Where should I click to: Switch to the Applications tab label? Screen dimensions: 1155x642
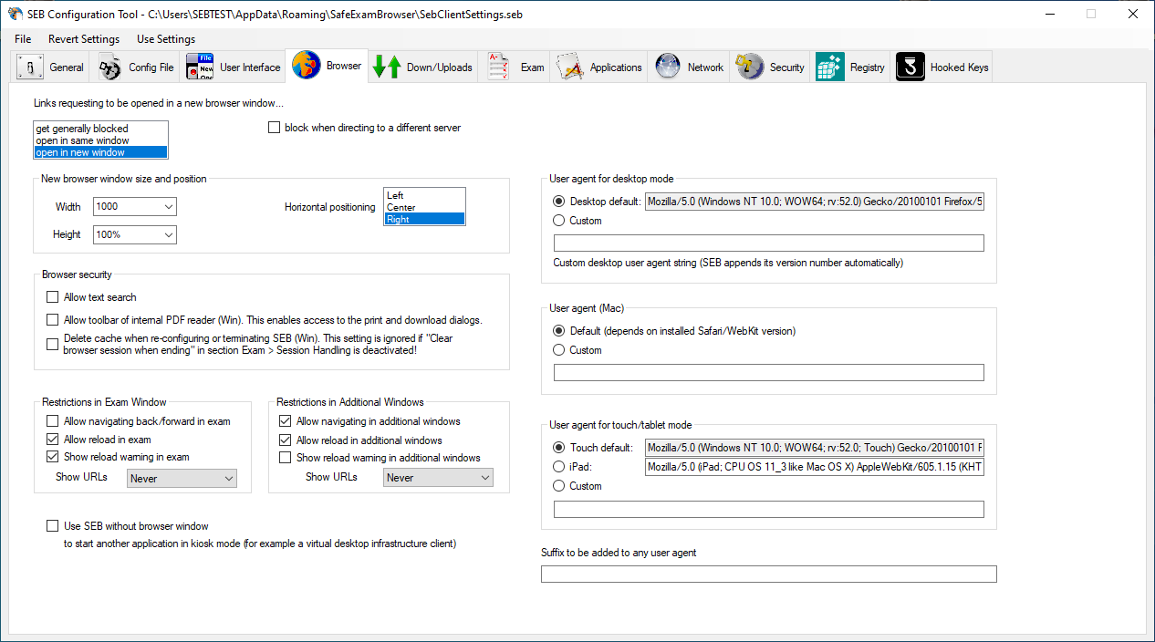tap(616, 67)
